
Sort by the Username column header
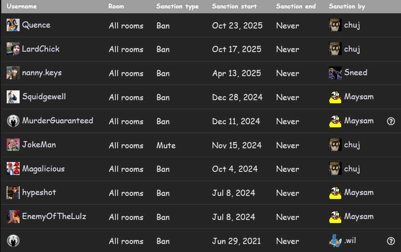pyautogui.click(x=22, y=6)
